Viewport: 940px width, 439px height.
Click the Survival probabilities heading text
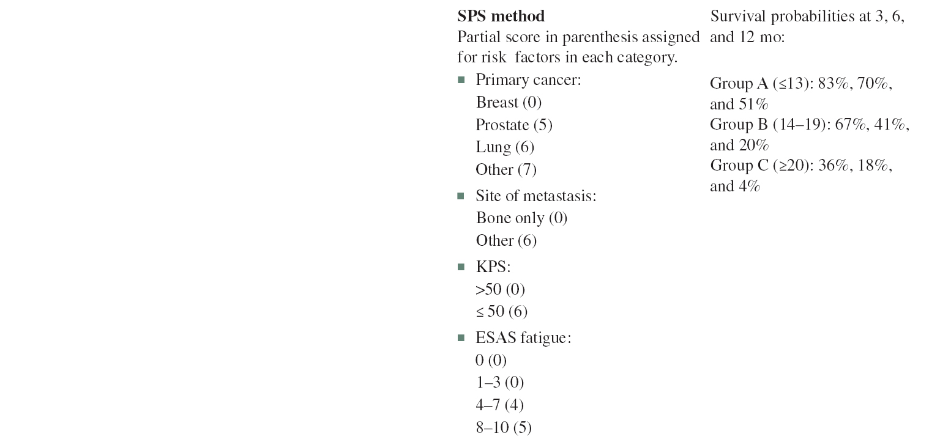pos(807,17)
